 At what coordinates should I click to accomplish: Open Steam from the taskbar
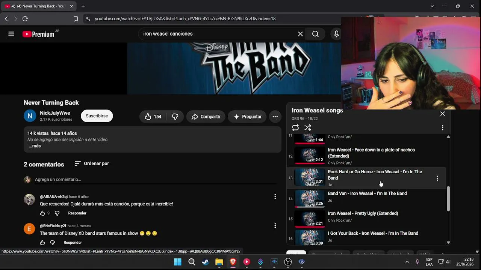(205, 262)
